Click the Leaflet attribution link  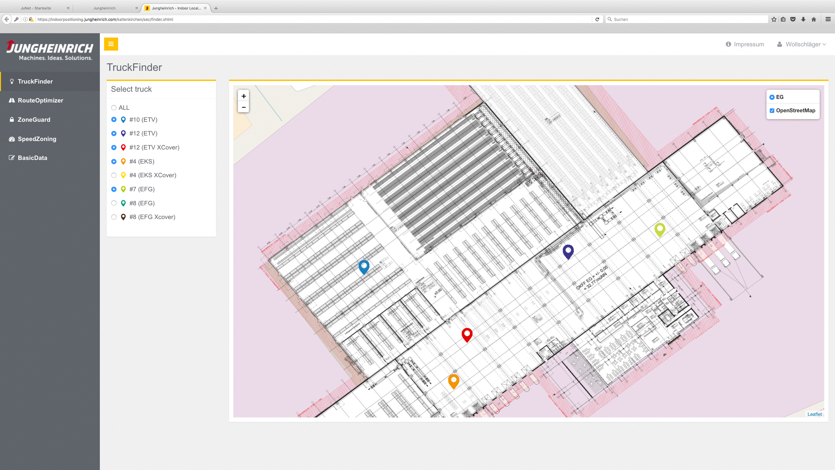coord(814,414)
